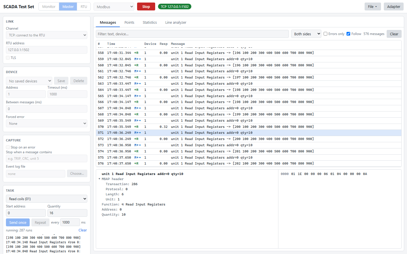Toggle the Errors only checkbox

(326, 34)
